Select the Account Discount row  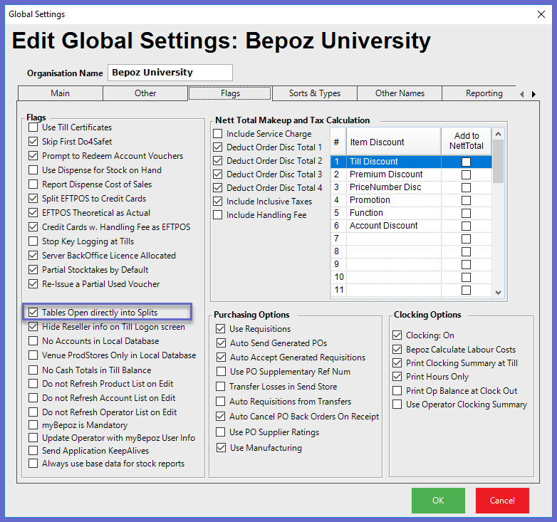[x=411, y=226]
